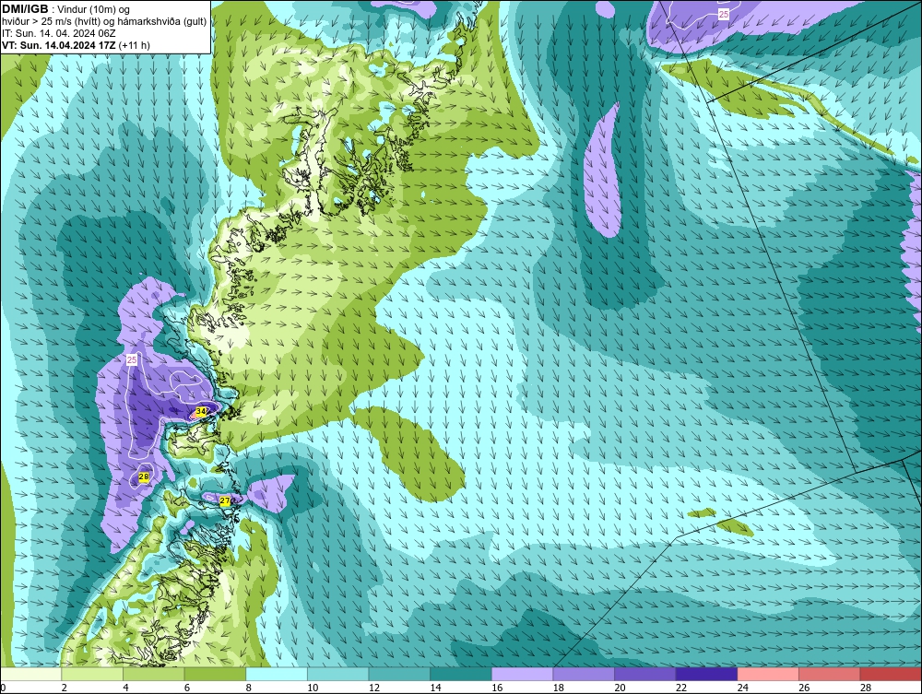Screen dimensions: 922x694
Task: Click the 'hviður > 25 m/s (hvítt)' description line
Action: click(104, 21)
